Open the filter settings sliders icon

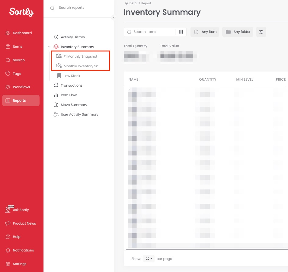tap(261, 32)
